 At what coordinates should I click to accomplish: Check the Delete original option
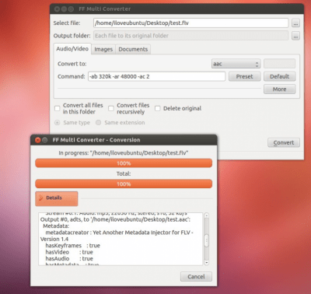click(x=157, y=108)
